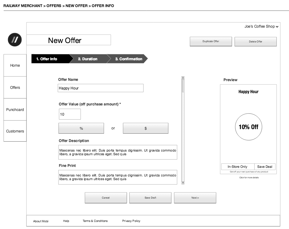289x229 pixels.
Task: Click Next to continue
Action: (x=195, y=198)
